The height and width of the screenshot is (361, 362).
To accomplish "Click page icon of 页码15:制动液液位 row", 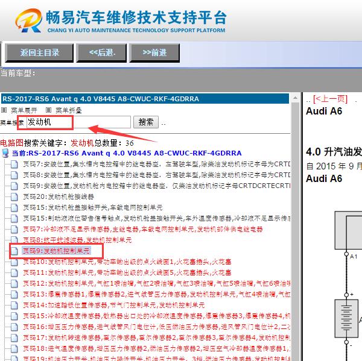I will coord(14,219).
